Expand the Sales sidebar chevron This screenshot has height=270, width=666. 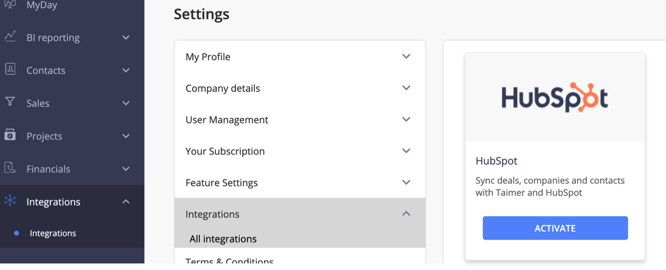[126, 103]
